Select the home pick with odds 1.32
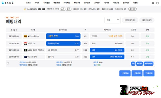Screen dimensions: 161x98 click(x=63, y=43)
